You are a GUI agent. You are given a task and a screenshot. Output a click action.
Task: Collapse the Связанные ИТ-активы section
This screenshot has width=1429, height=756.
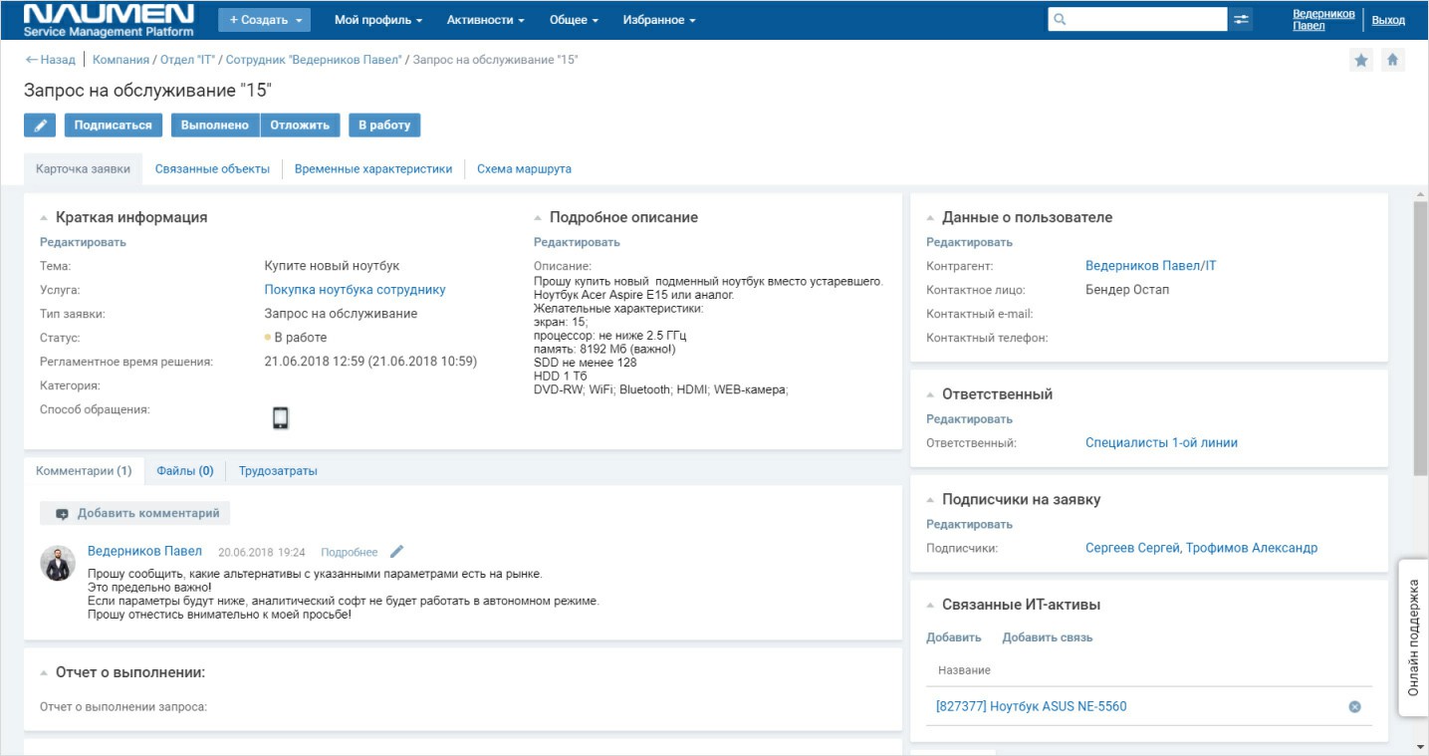click(930, 606)
